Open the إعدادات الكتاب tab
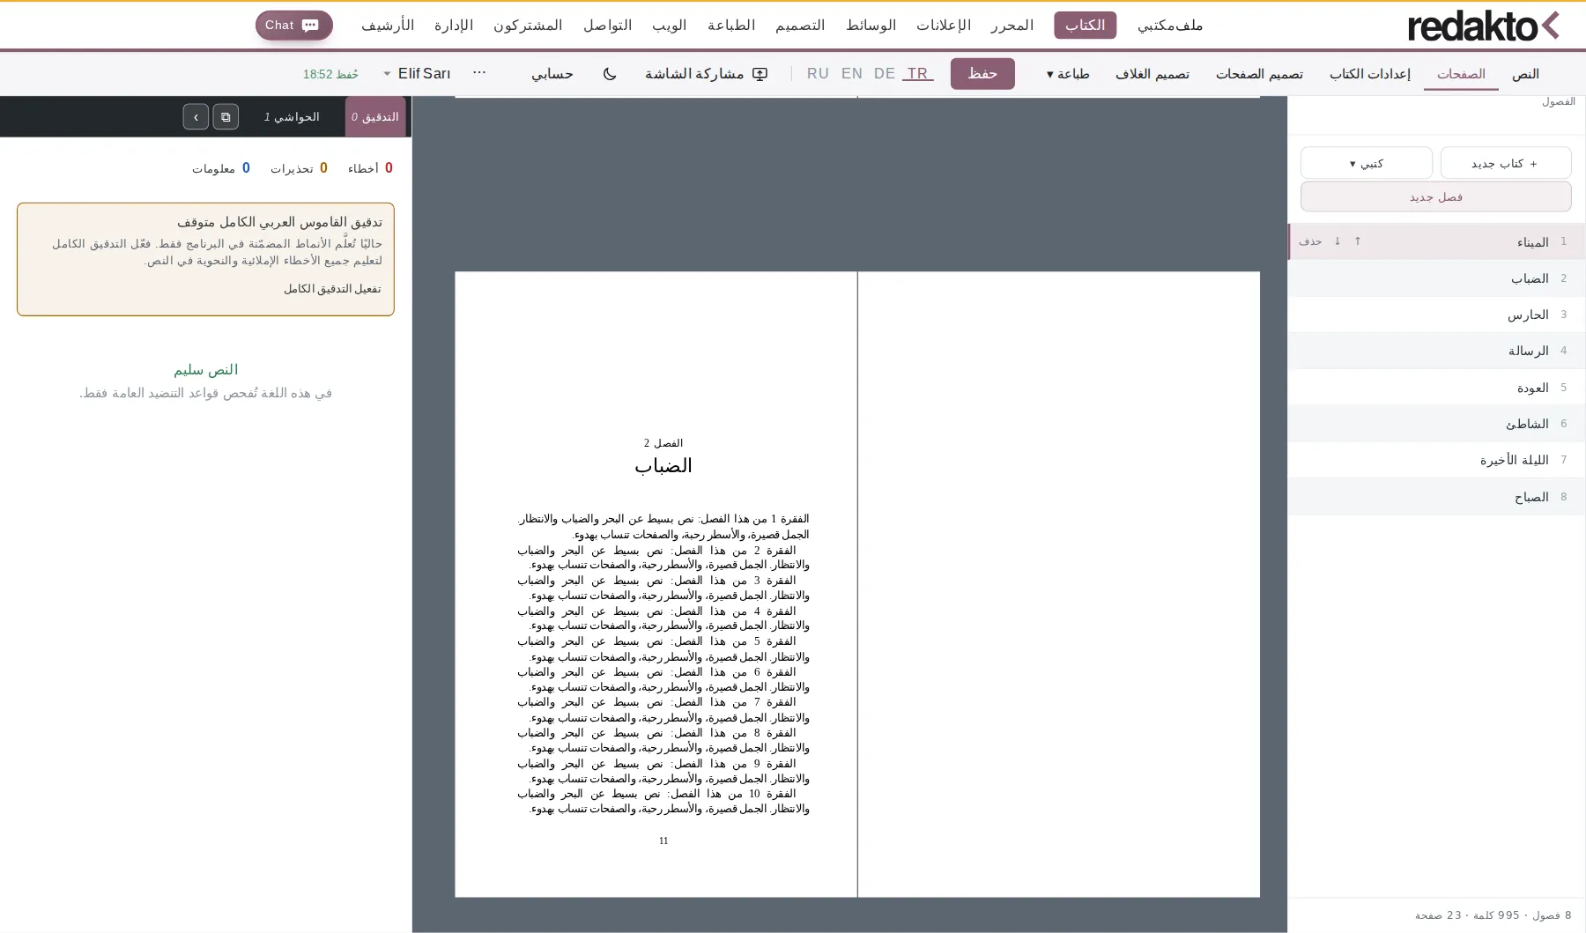This screenshot has width=1586, height=933. (x=1370, y=74)
